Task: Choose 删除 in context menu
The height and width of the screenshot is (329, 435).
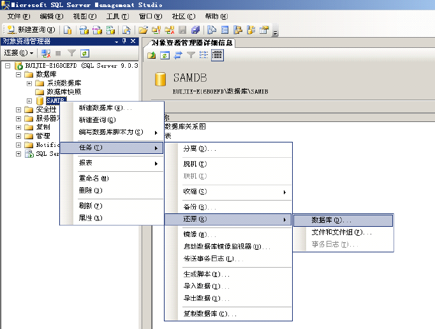Action: coord(112,190)
